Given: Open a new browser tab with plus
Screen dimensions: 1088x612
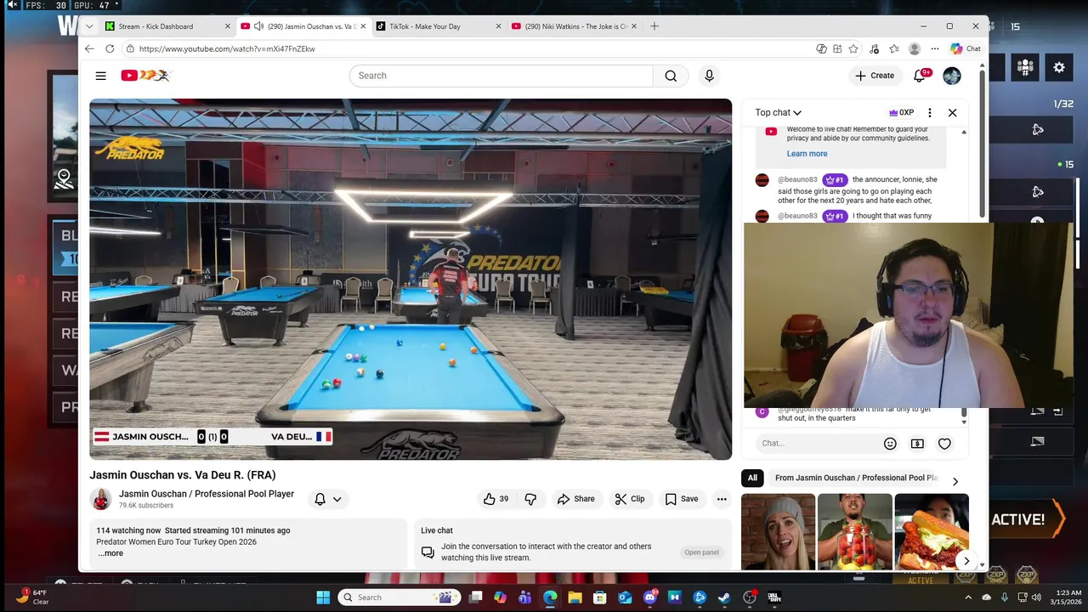Looking at the screenshot, I should tap(654, 26).
